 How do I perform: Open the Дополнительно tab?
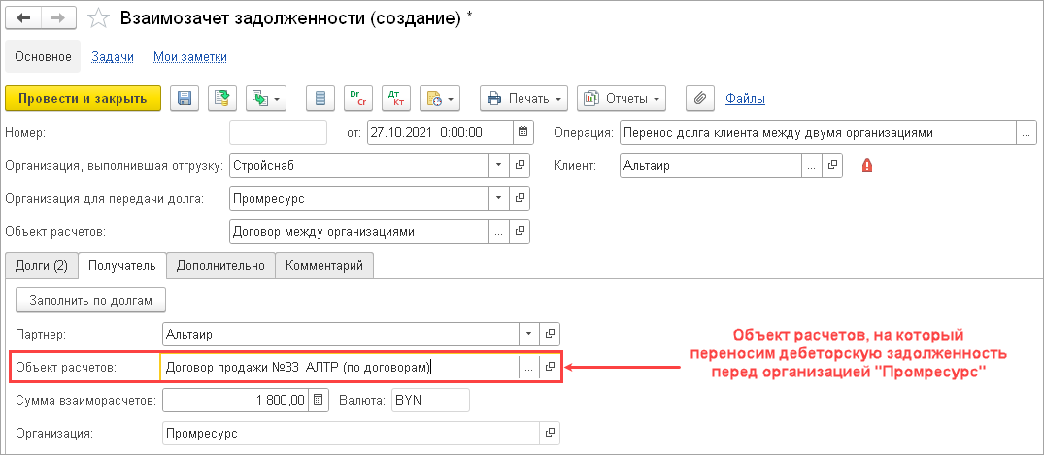coord(220,265)
